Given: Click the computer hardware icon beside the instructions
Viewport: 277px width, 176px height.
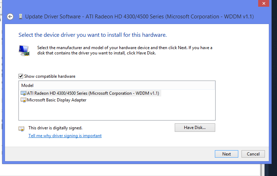Looking at the screenshot, I should (24, 50).
